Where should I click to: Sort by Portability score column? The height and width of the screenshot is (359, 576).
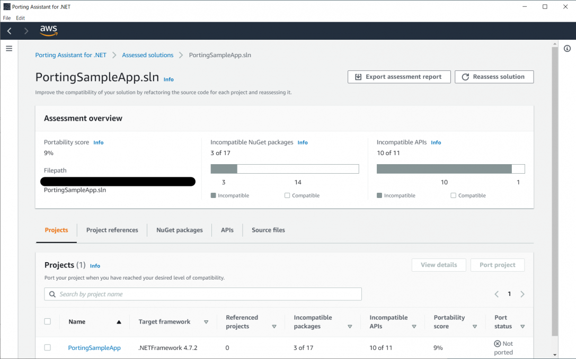click(x=475, y=327)
